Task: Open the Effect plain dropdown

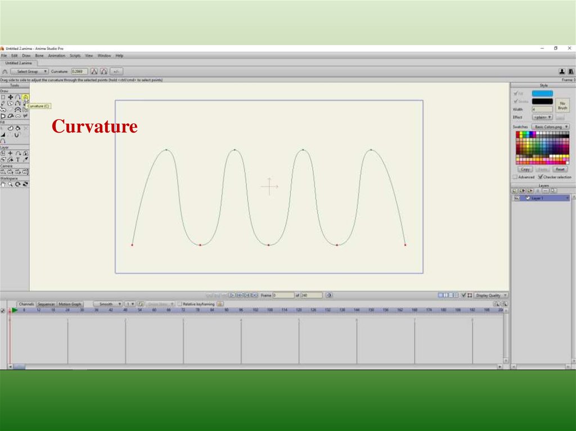Action: pyautogui.click(x=542, y=117)
